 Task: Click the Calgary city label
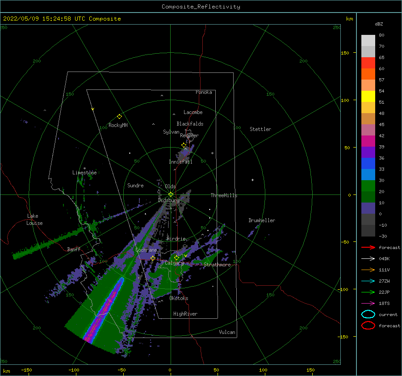point(174,263)
